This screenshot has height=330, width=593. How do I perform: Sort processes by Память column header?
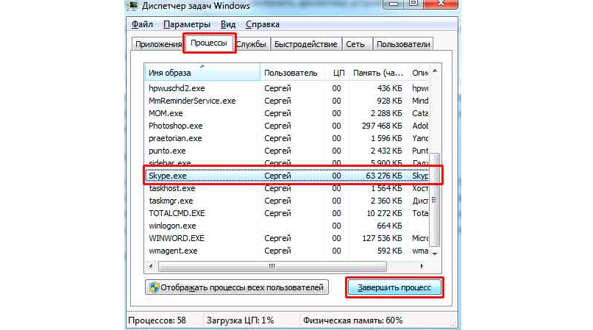pos(378,73)
